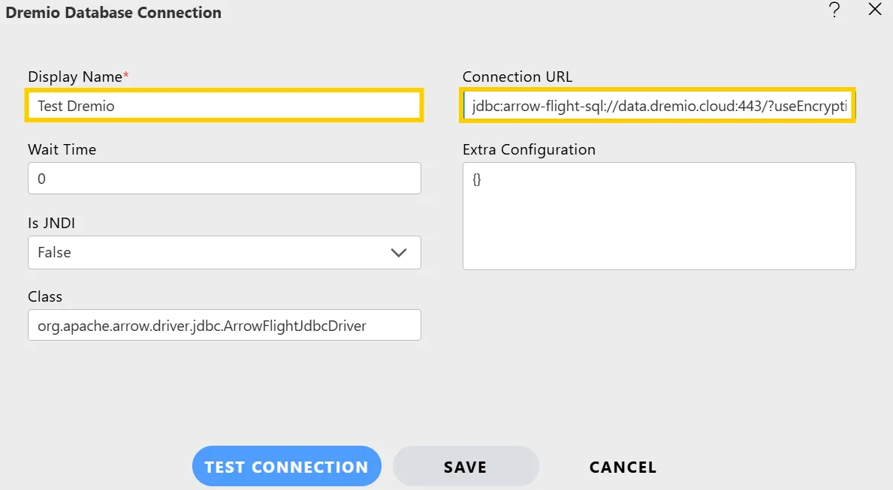Save the database connection
Viewport: 893px width, 490px height.
[466, 466]
